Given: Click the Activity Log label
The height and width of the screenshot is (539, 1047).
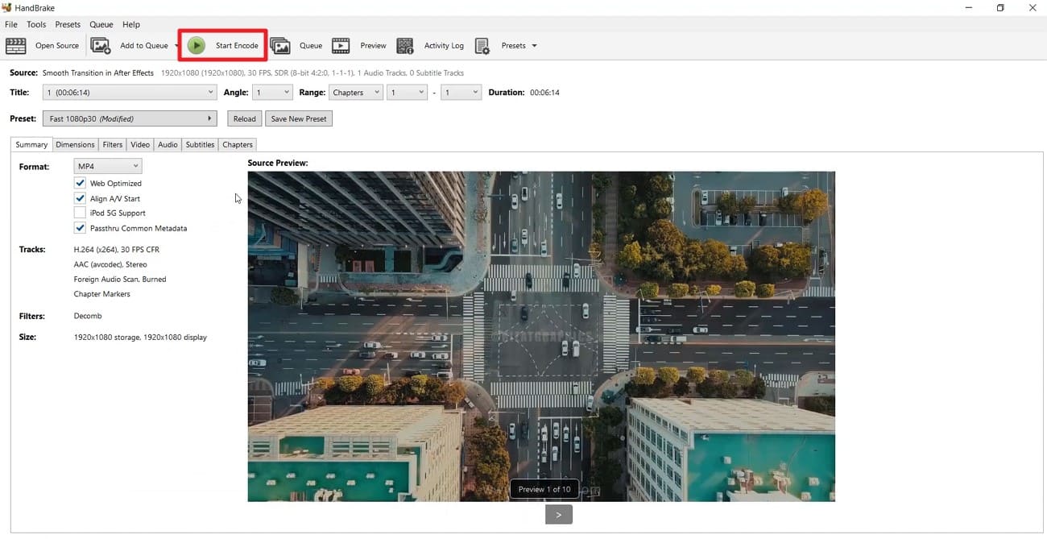Looking at the screenshot, I should pos(444,46).
